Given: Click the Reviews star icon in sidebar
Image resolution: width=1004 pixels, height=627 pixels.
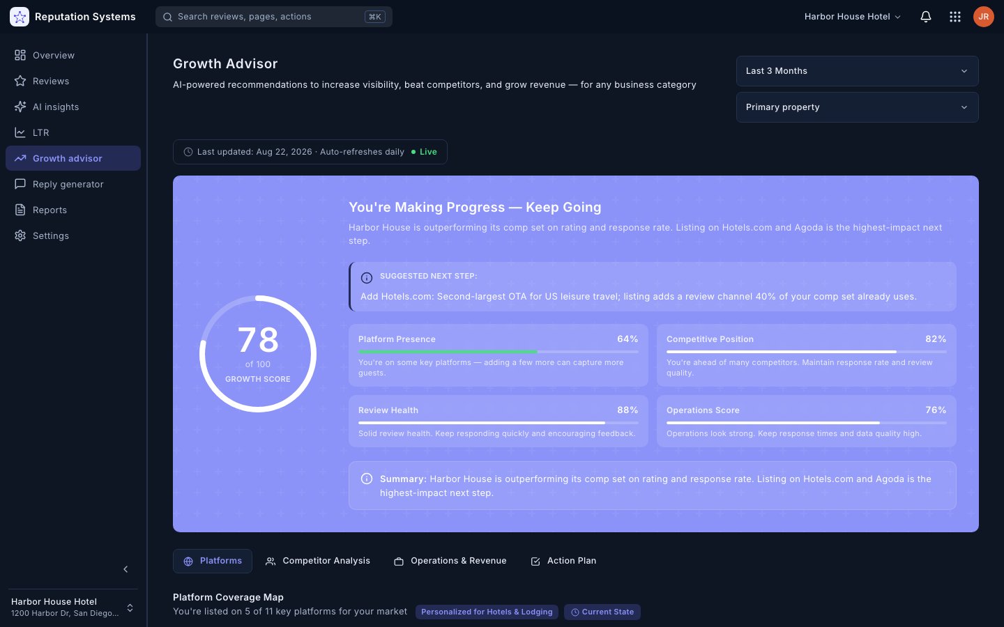Looking at the screenshot, I should coord(20,81).
